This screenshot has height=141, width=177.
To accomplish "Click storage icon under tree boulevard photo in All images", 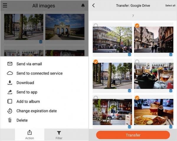I will pos(41,42).
